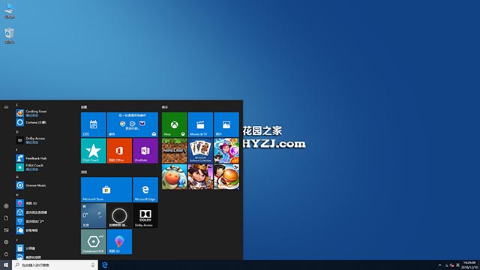Launch the green Xbox tile
The width and height of the screenshot is (480, 270).
[x=174, y=124]
